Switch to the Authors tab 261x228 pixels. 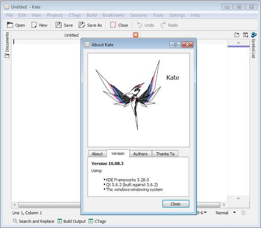click(140, 154)
